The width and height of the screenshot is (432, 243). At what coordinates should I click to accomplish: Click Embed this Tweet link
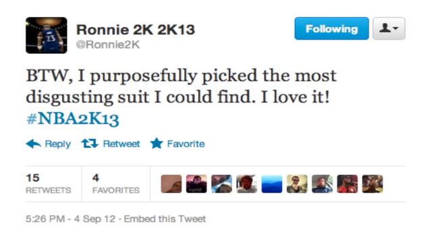tap(165, 219)
